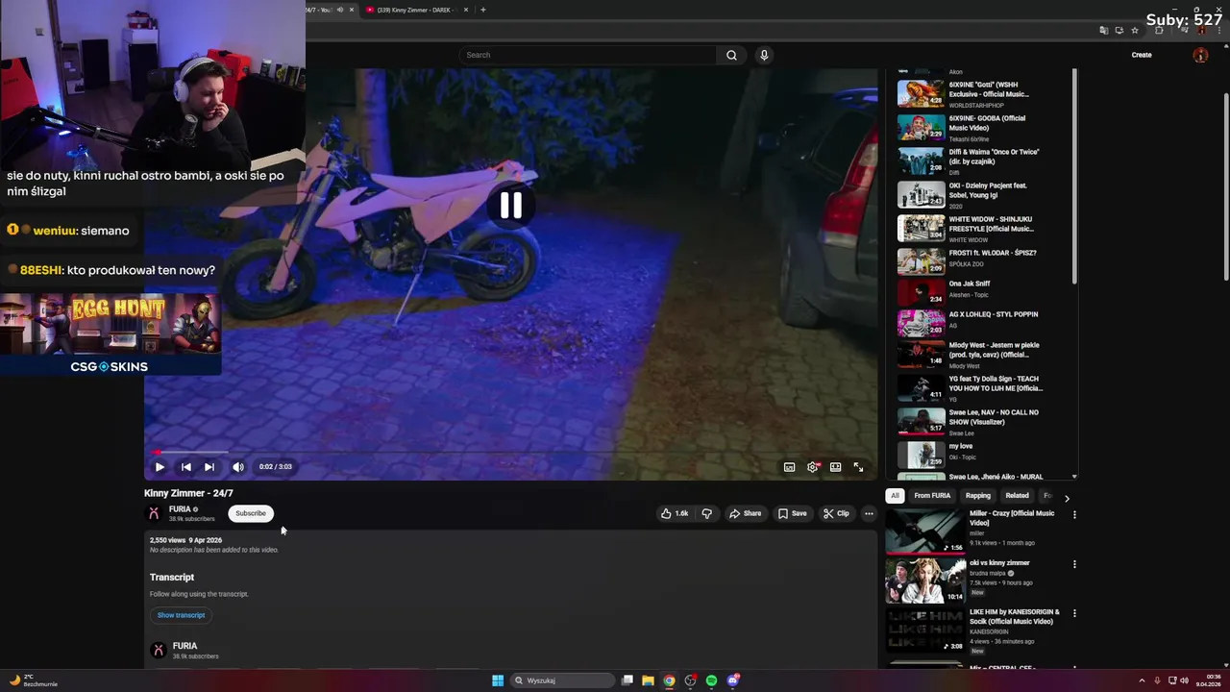Open the Create menu
This screenshot has width=1230, height=692.
point(1142,55)
